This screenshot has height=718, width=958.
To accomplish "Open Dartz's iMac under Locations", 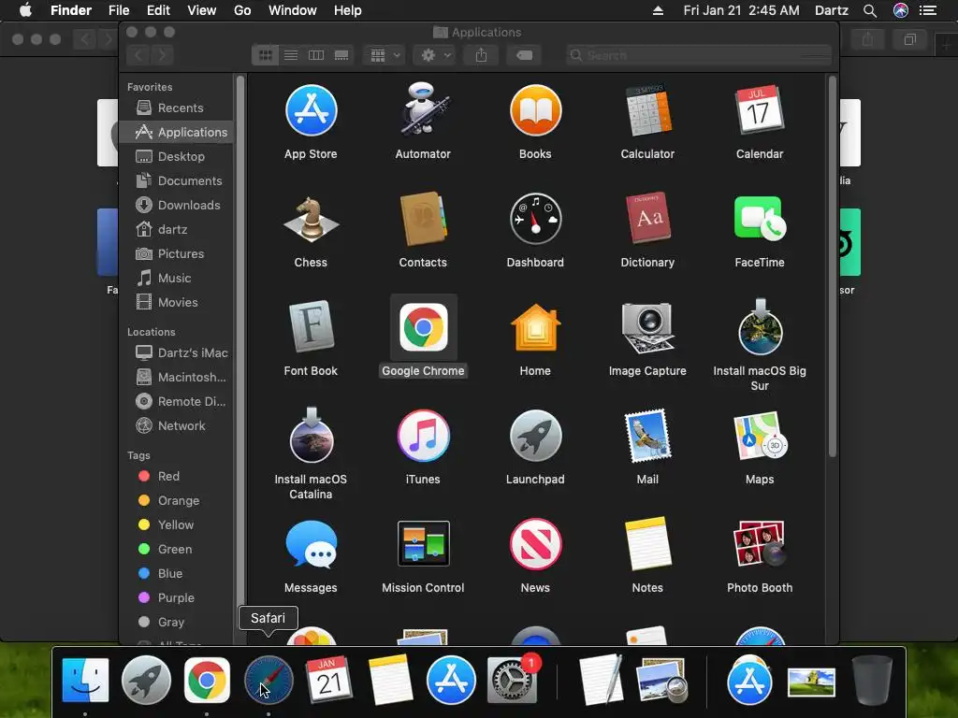I will point(176,352).
